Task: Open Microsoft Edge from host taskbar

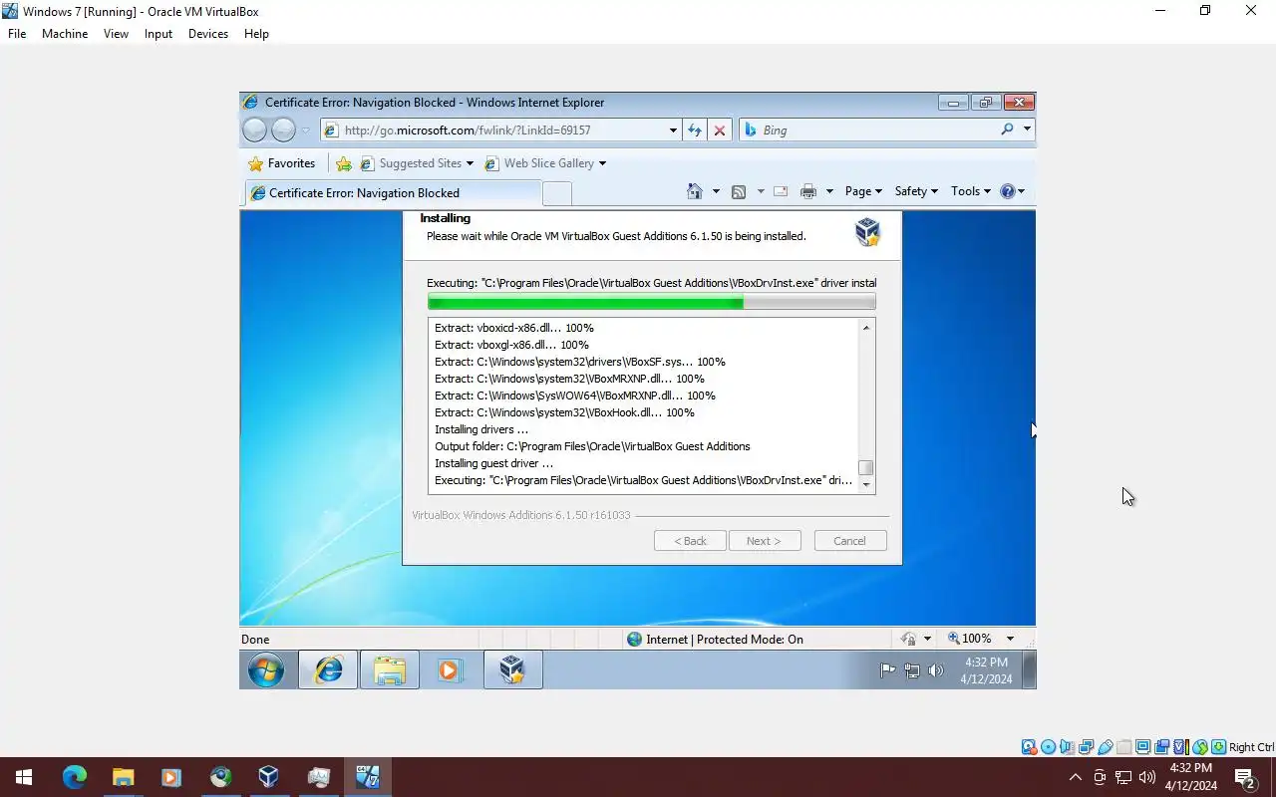Action: point(74,777)
